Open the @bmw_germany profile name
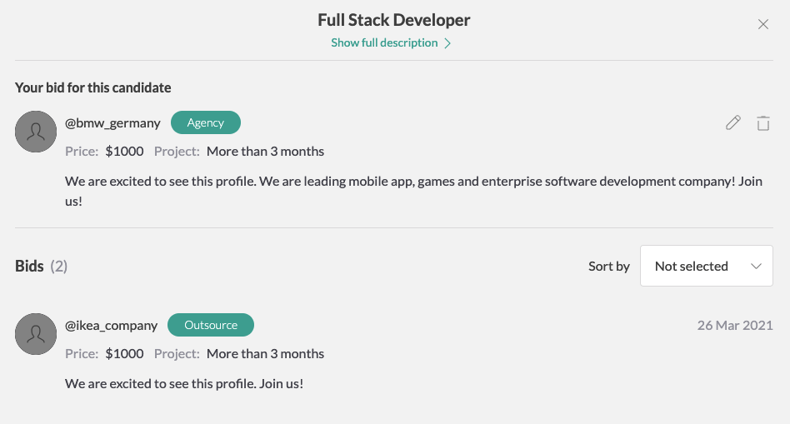The height and width of the screenshot is (424, 790). (x=112, y=123)
